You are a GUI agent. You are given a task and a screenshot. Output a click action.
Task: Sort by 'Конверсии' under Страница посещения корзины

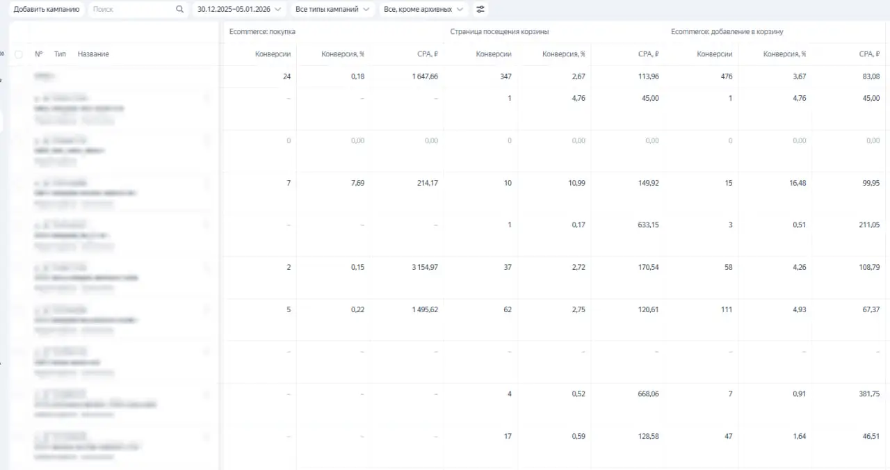click(x=494, y=54)
